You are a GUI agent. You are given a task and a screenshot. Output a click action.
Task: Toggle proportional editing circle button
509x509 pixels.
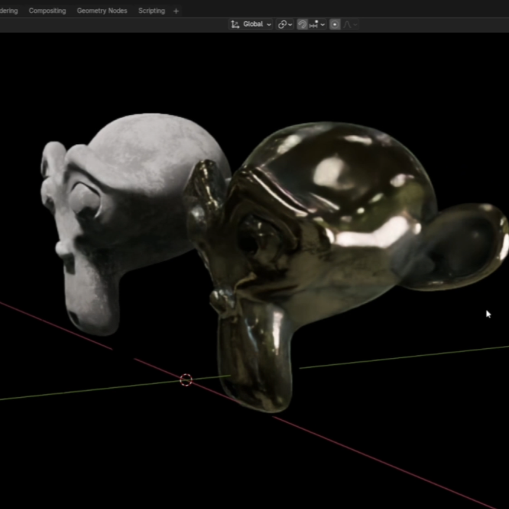(335, 24)
